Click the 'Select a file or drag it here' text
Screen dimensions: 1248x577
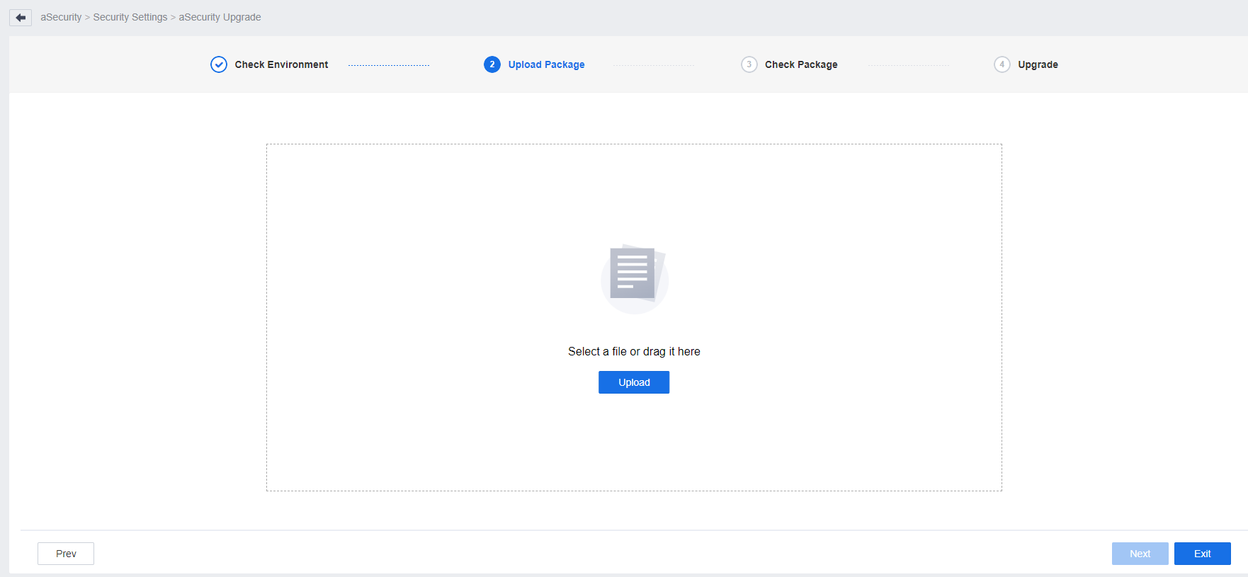coord(634,351)
